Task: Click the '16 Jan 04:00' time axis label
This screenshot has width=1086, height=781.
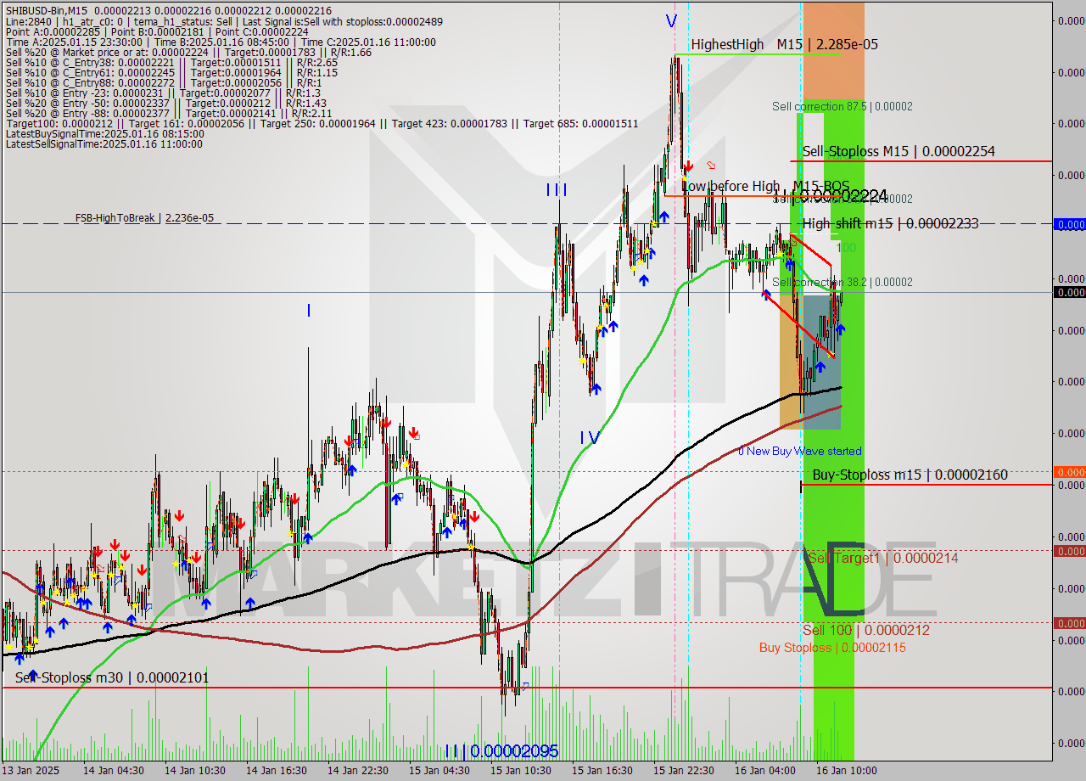Action: point(765,771)
